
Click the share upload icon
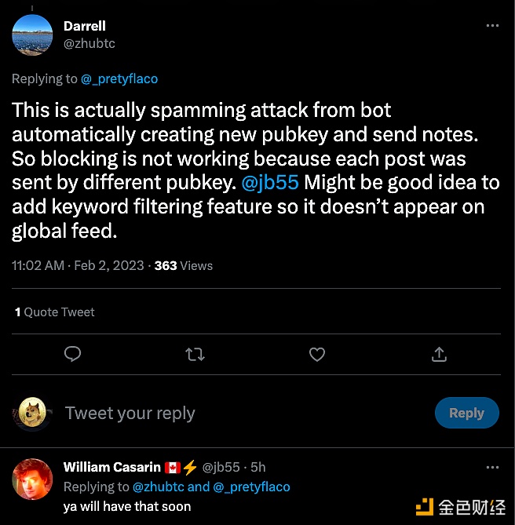click(x=439, y=355)
